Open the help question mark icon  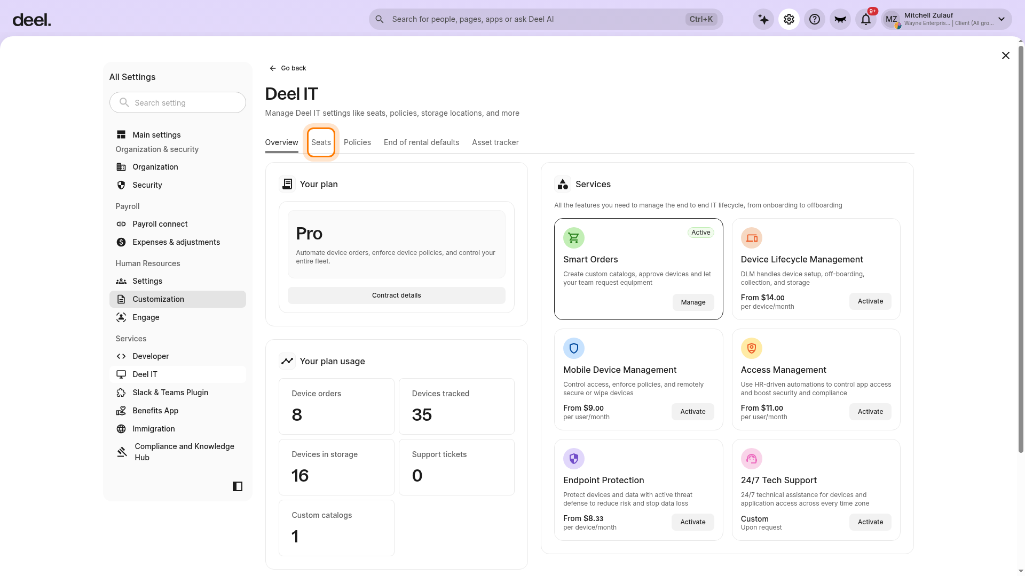[x=815, y=19]
